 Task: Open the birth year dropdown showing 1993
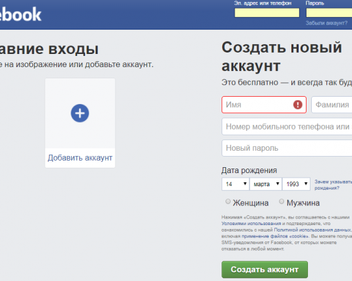coord(296,184)
